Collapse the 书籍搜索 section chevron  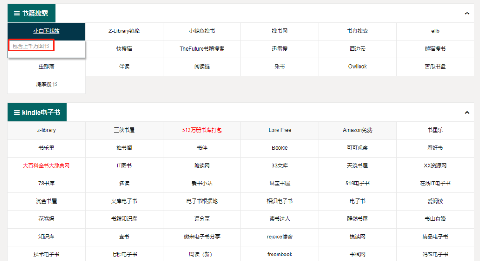pos(467,13)
